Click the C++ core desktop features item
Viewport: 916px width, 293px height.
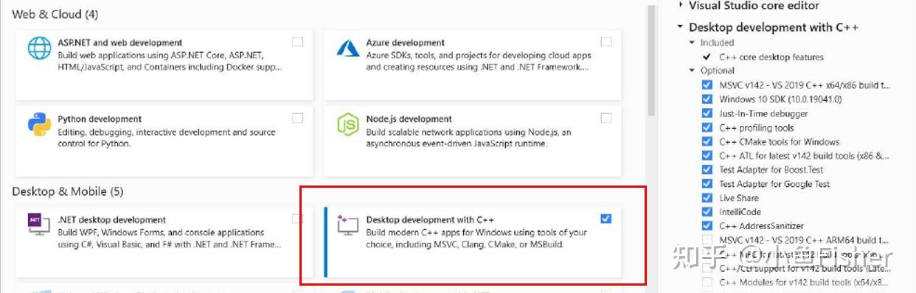tap(771, 57)
